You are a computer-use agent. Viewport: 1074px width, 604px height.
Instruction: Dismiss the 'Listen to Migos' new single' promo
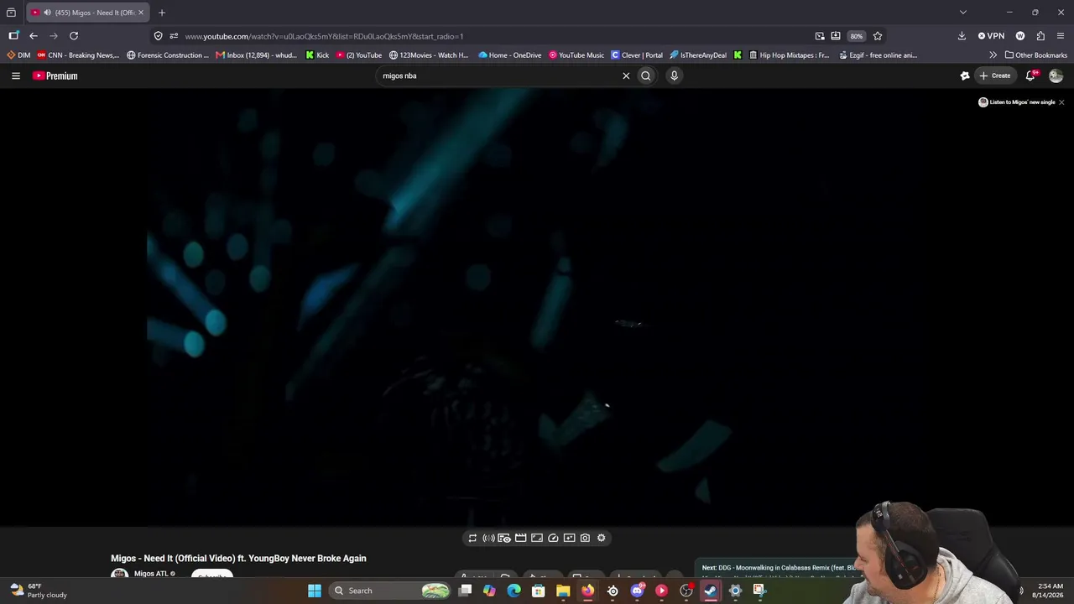[1061, 102]
